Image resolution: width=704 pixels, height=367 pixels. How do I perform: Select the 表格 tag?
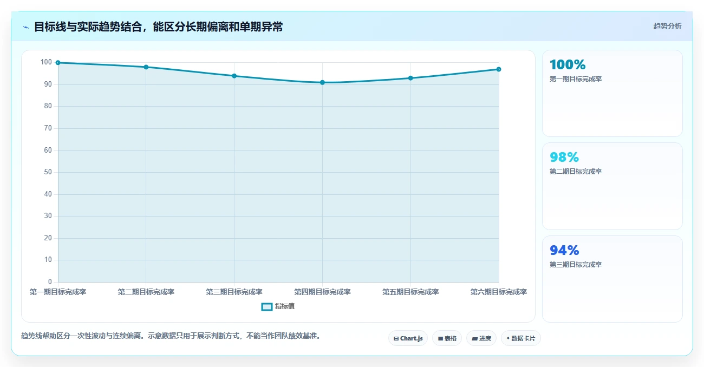click(447, 338)
